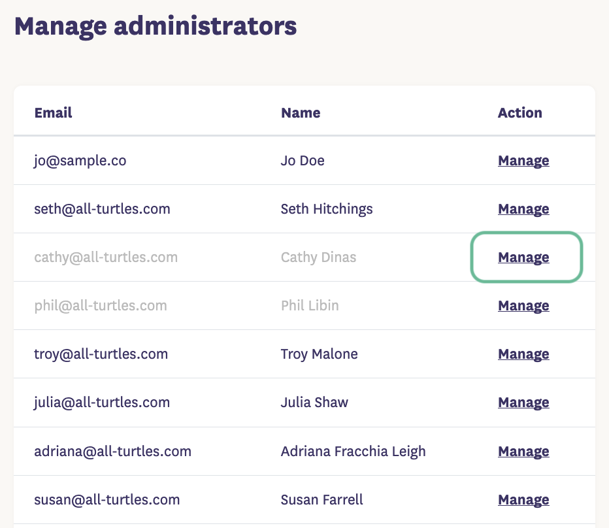Click the greyed cathy@all-turtles.com email
This screenshot has height=528, width=609.
106,257
